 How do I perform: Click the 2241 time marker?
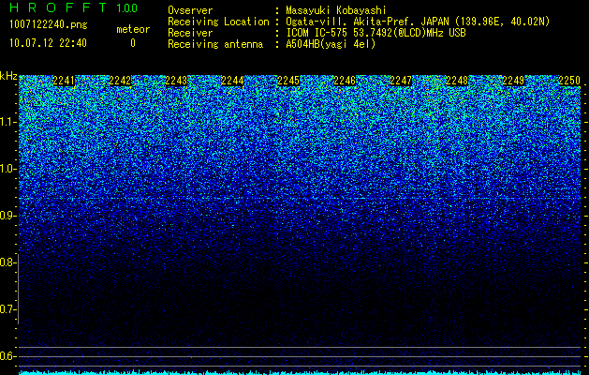pos(64,81)
